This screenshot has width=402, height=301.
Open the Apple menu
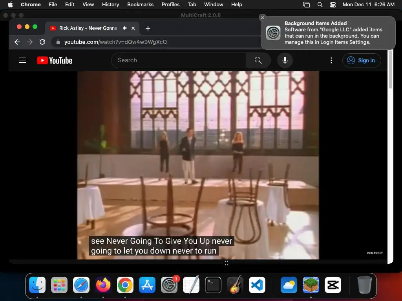coord(10,5)
